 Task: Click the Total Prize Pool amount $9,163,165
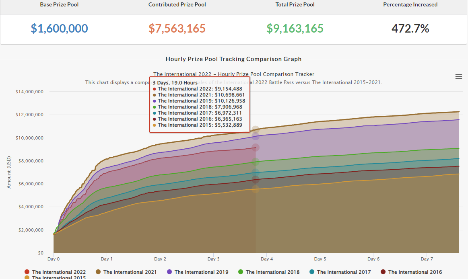(295, 29)
